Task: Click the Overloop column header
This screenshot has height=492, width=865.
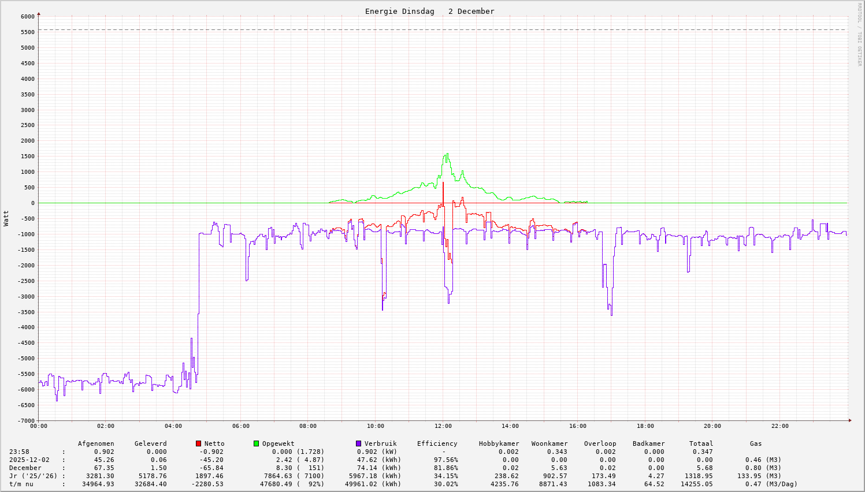Action: pyautogui.click(x=600, y=443)
